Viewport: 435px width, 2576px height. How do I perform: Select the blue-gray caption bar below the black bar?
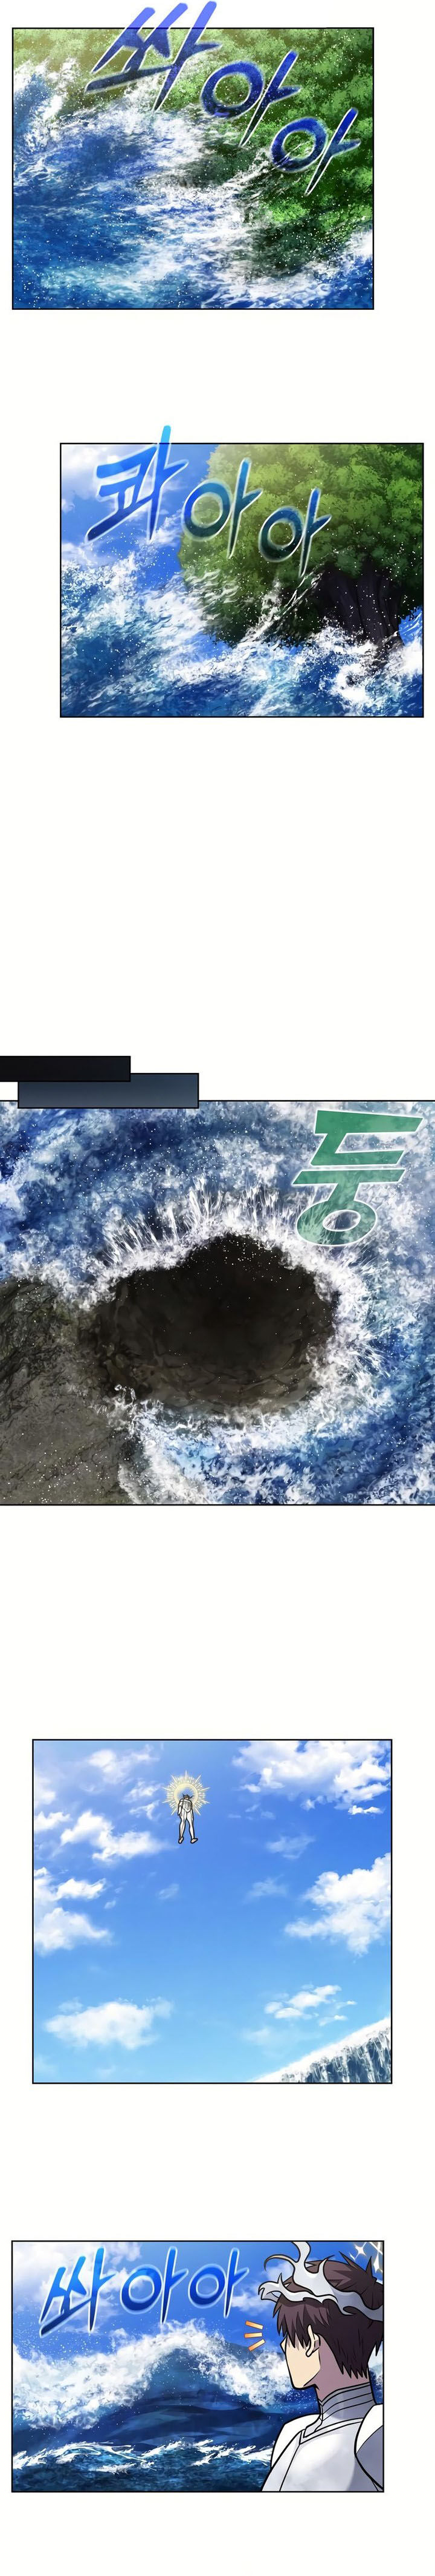[110, 1091]
